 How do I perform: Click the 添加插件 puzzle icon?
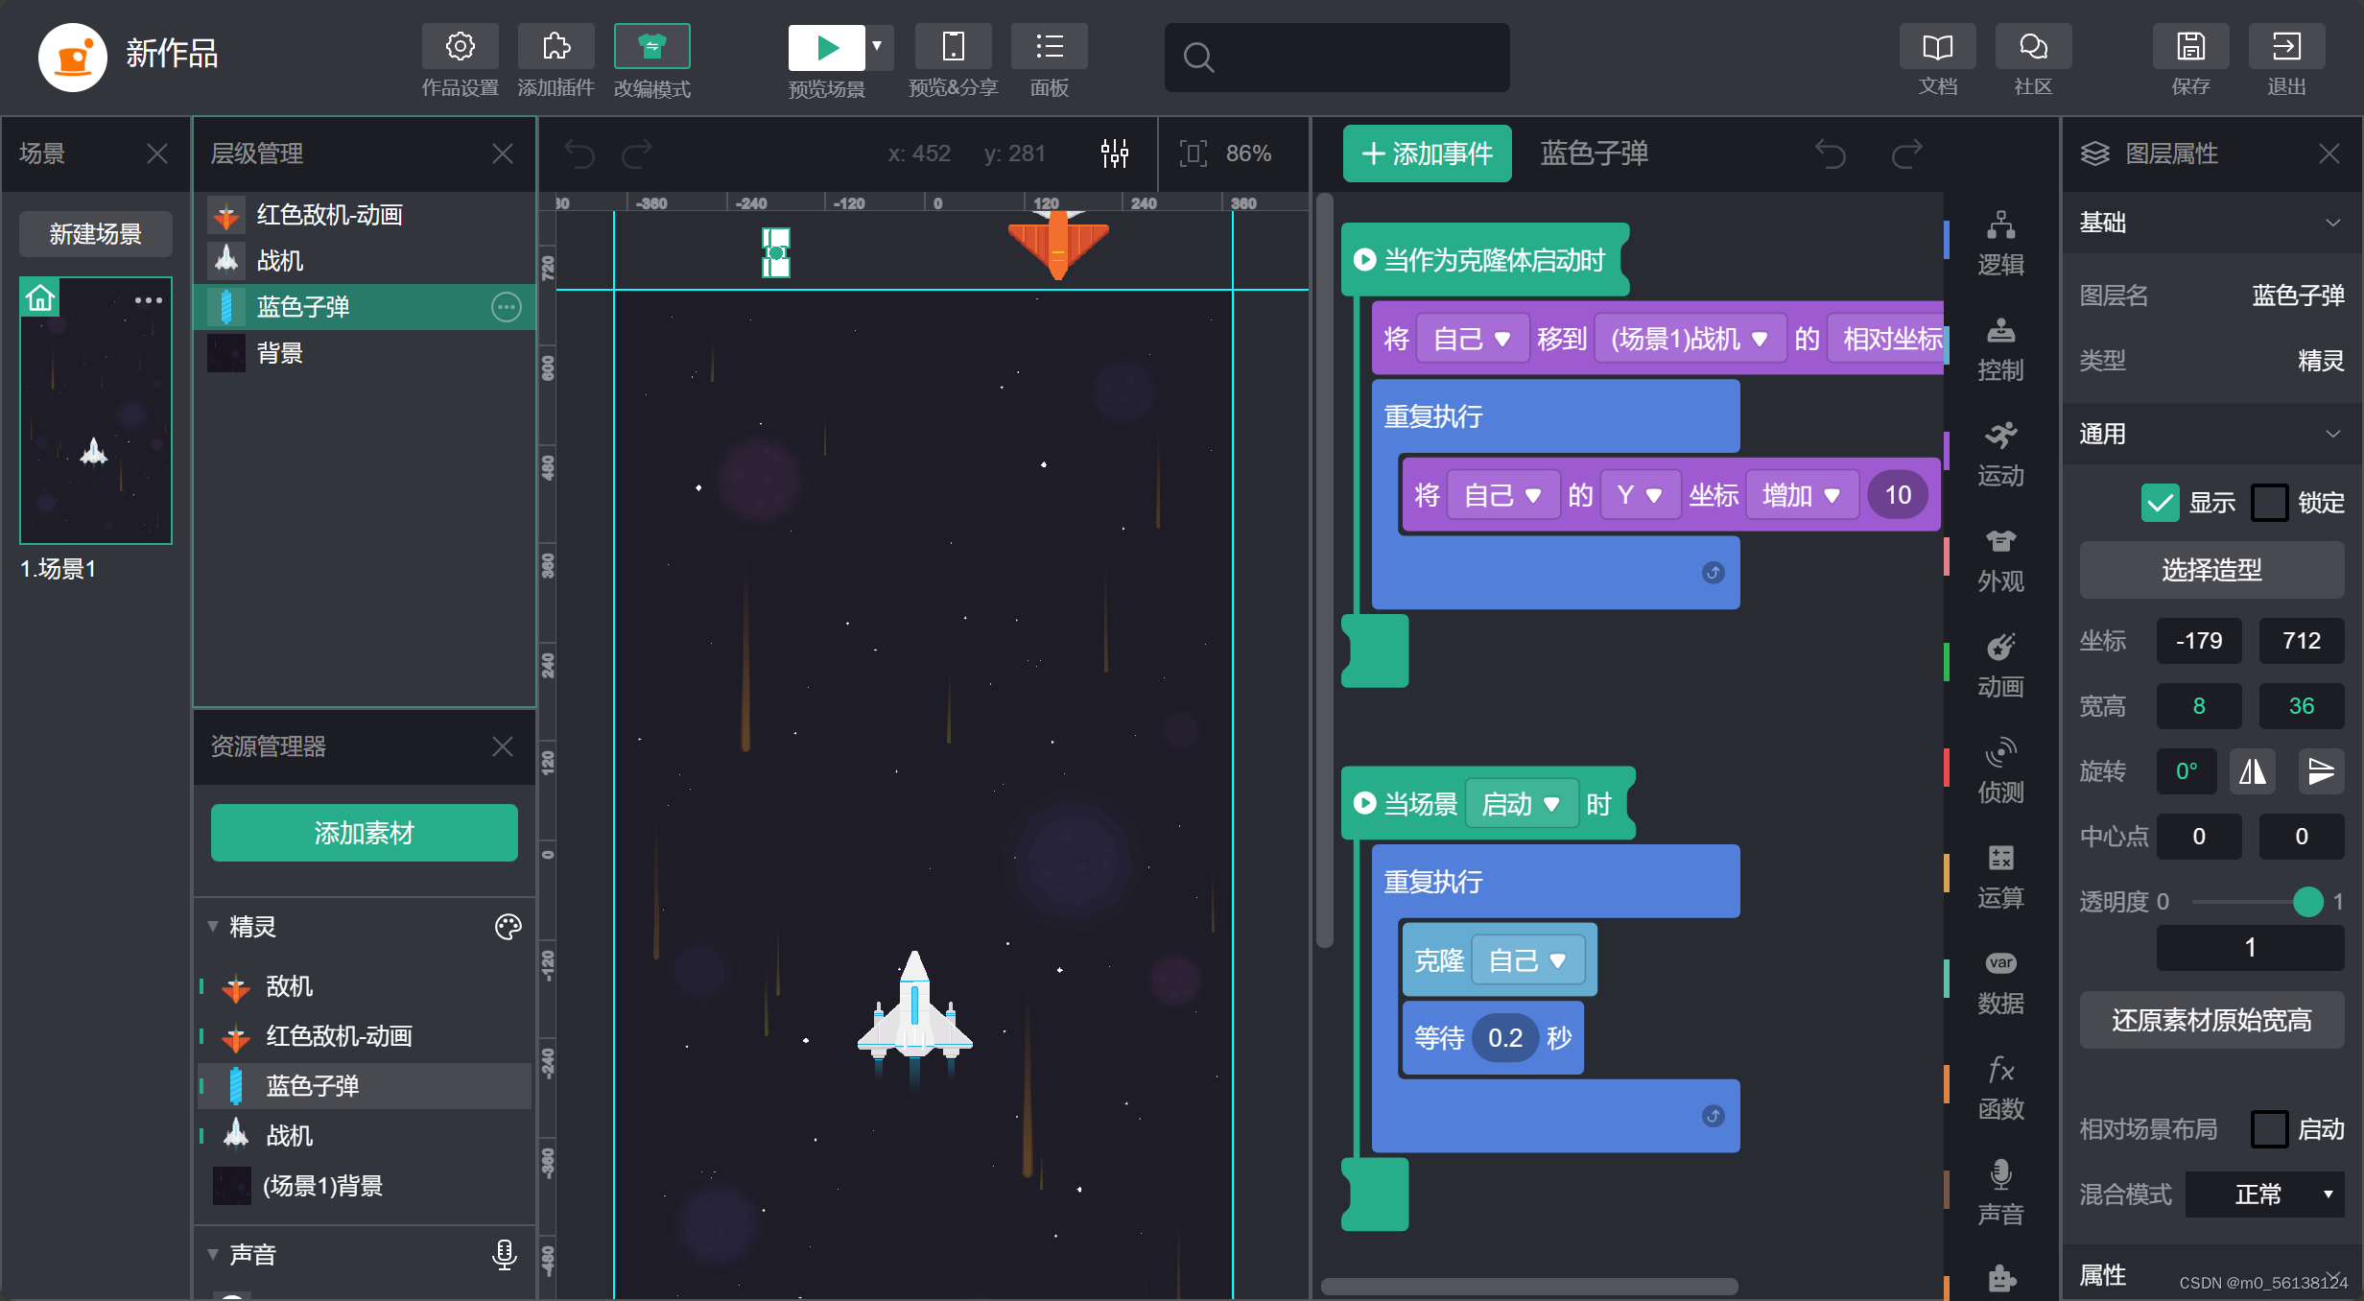tap(556, 47)
